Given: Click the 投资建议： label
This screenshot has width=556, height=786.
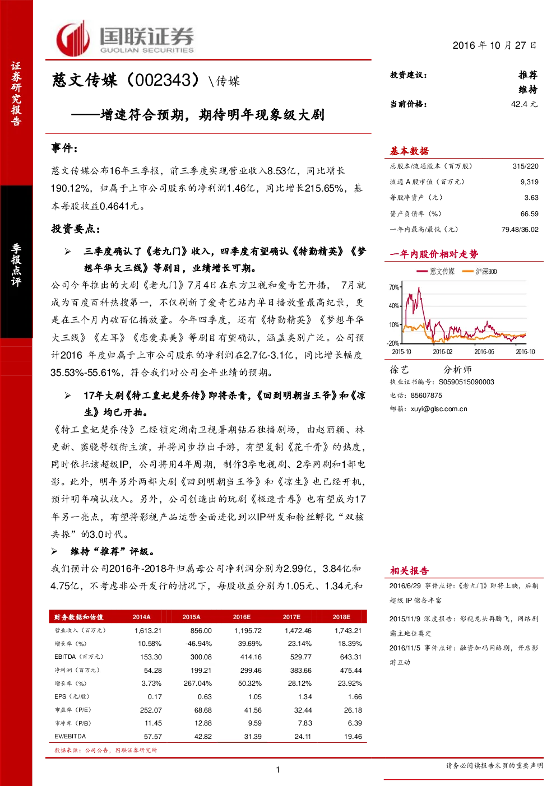Looking at the screenshot, I should click(x=409, y=75).
